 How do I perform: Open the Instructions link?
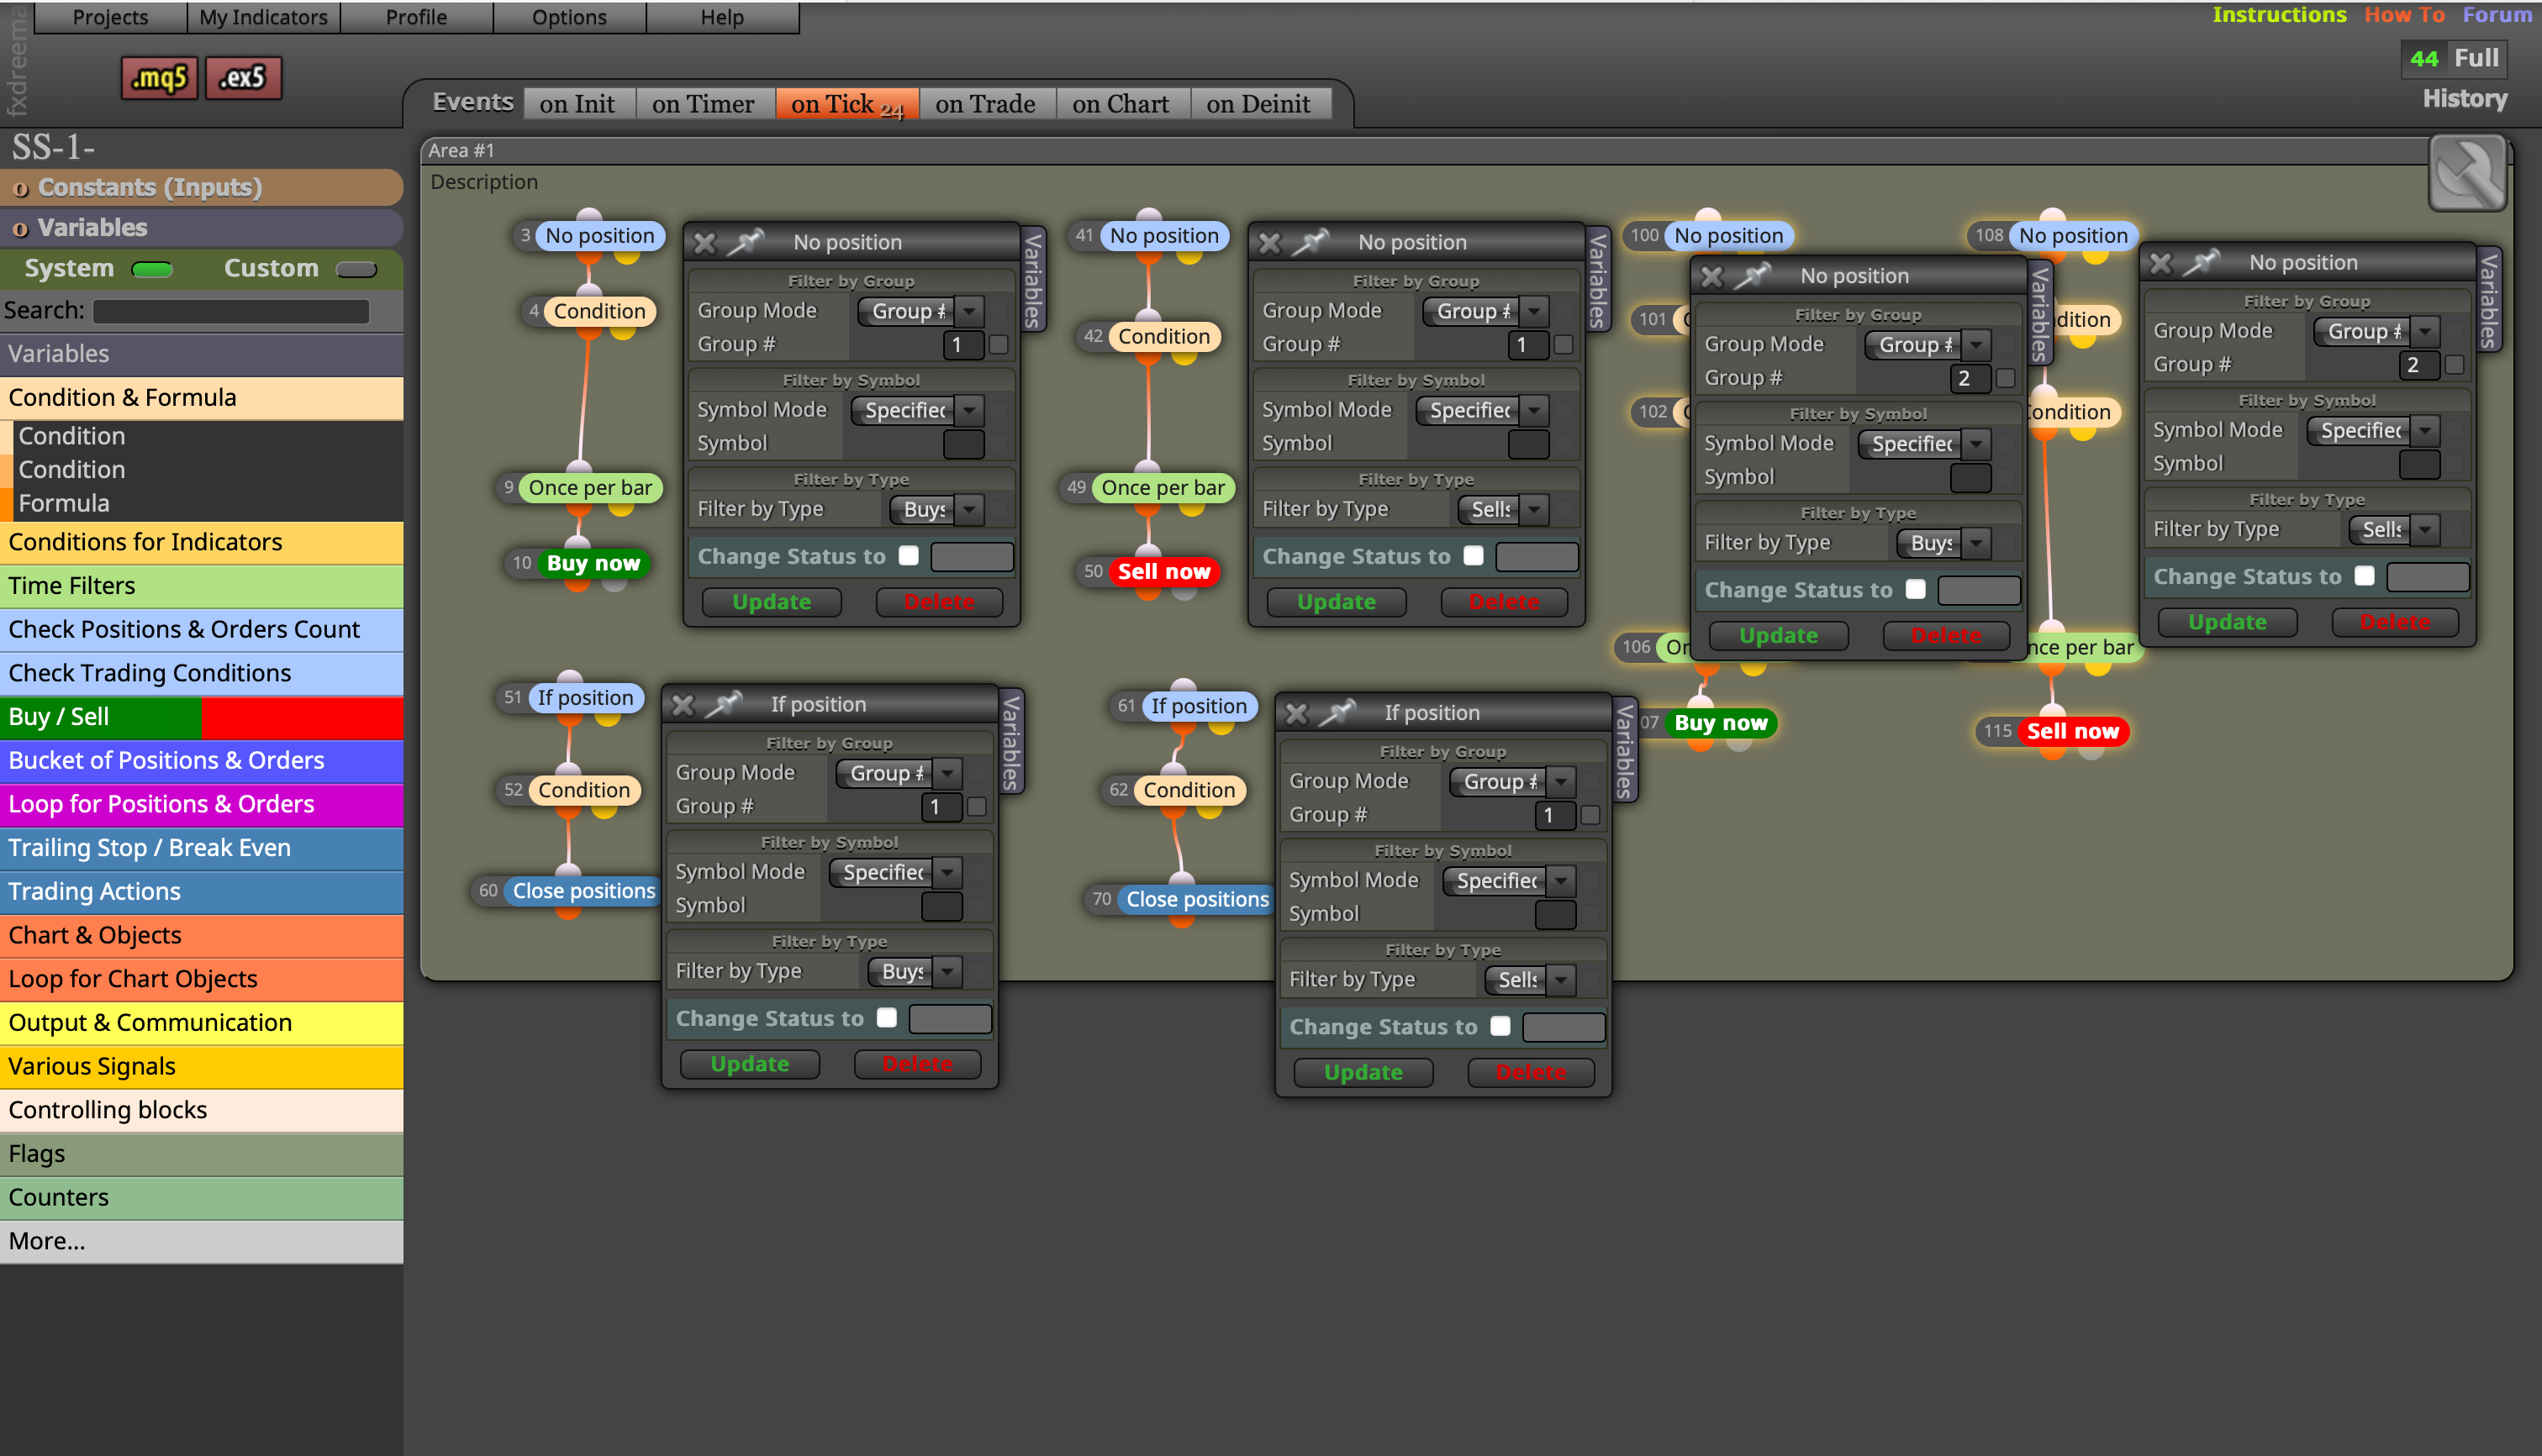pos(2279,14)
